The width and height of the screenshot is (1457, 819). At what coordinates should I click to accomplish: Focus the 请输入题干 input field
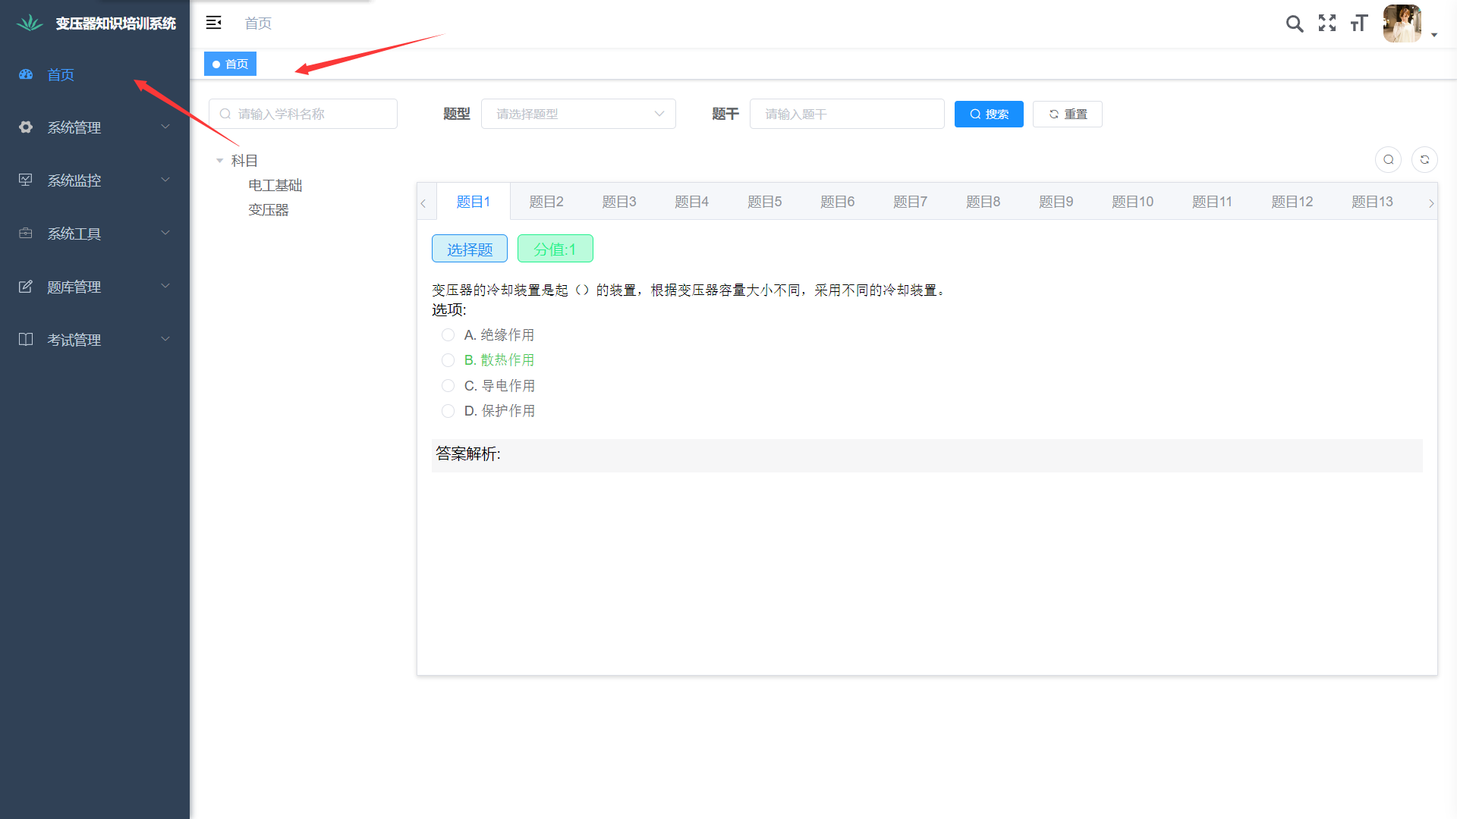[846, 114]
